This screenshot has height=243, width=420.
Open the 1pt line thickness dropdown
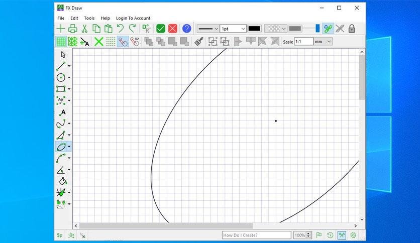233,29
